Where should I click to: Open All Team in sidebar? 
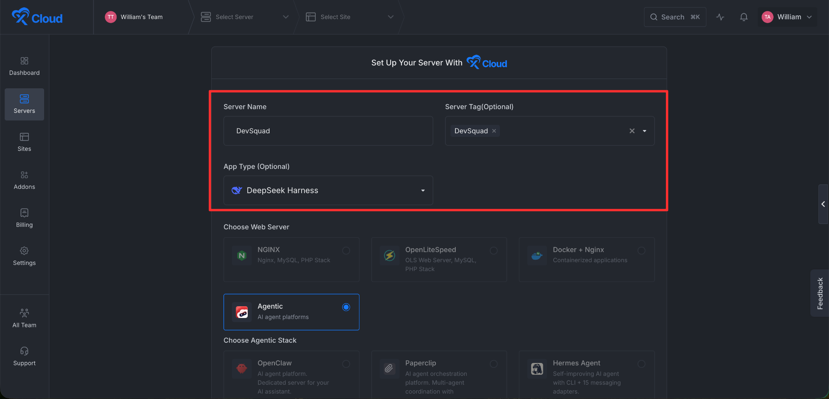(x=24, y=319)
